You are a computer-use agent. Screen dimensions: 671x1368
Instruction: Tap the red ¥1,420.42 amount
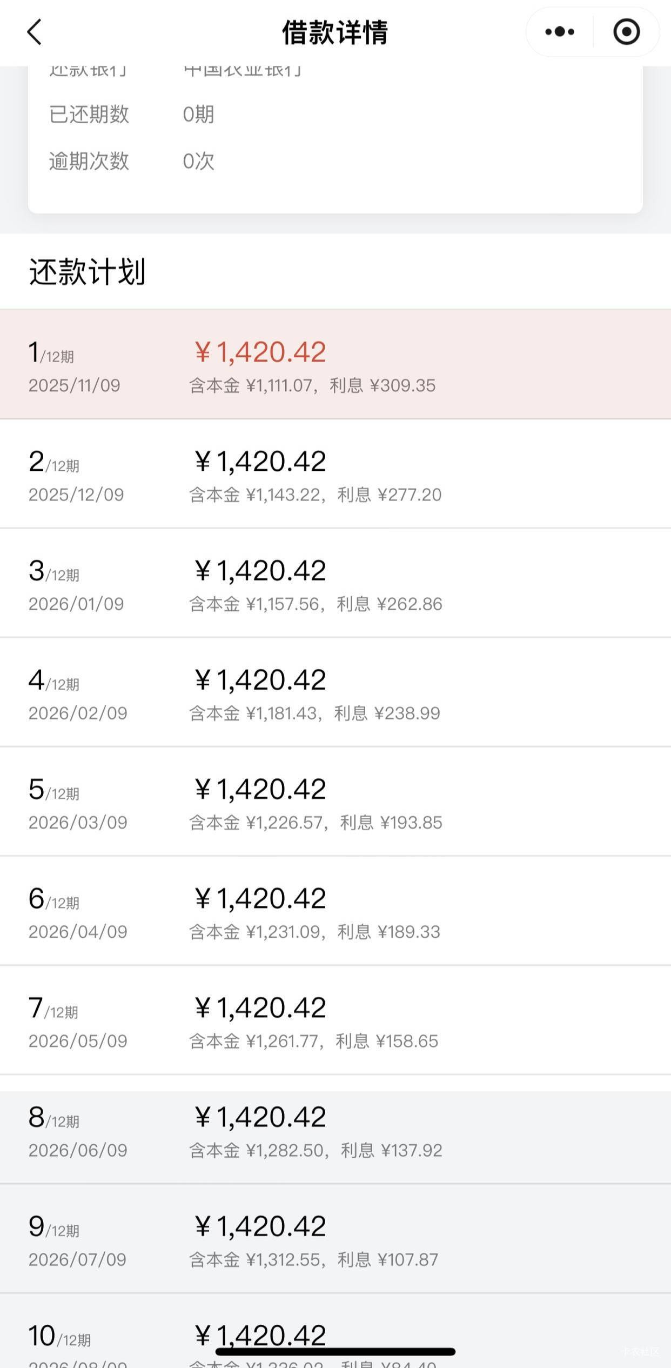point(260,352)
